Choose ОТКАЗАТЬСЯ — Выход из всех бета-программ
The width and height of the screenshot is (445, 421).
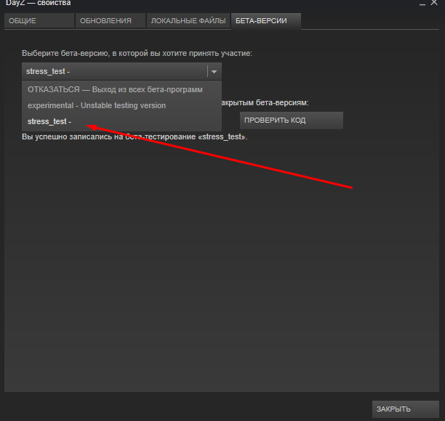[121, 89]
